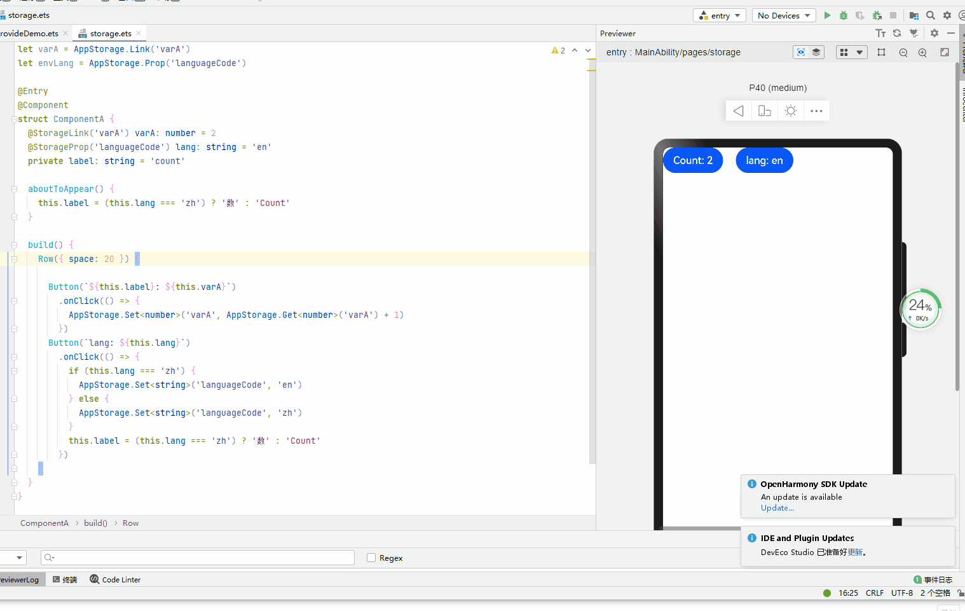Open the multi-device profile grid dropdown
Viewport: 965px width, 611px height.
pyautogui.click(x=851, y=52)
